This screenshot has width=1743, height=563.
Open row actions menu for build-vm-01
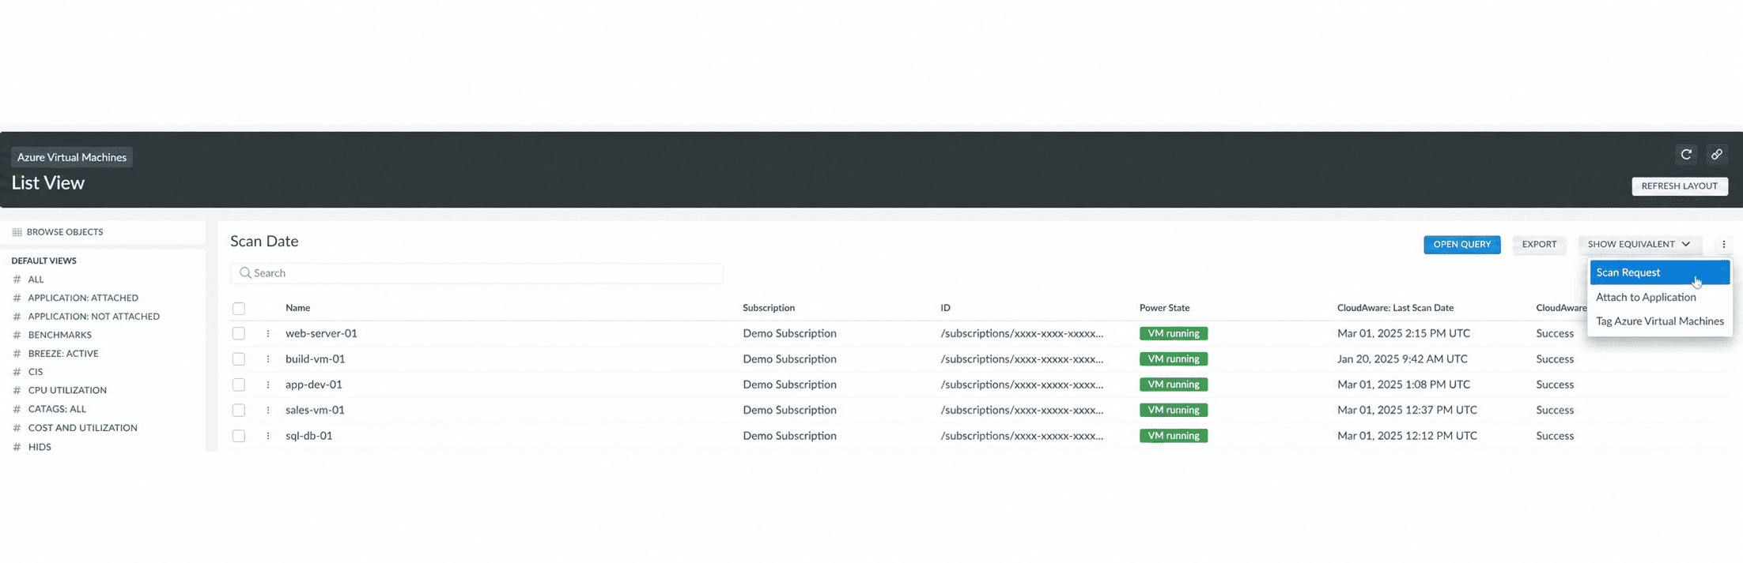268,359
